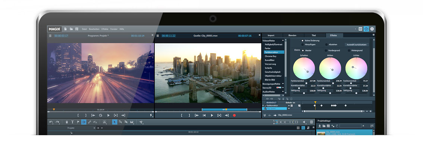Select the Hintergrund layer radio button

[x=349, y=50]
